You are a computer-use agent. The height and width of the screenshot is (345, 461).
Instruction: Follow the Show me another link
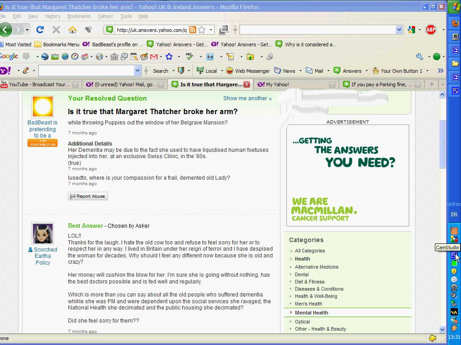pyautogui.click(x=247, y=98)
